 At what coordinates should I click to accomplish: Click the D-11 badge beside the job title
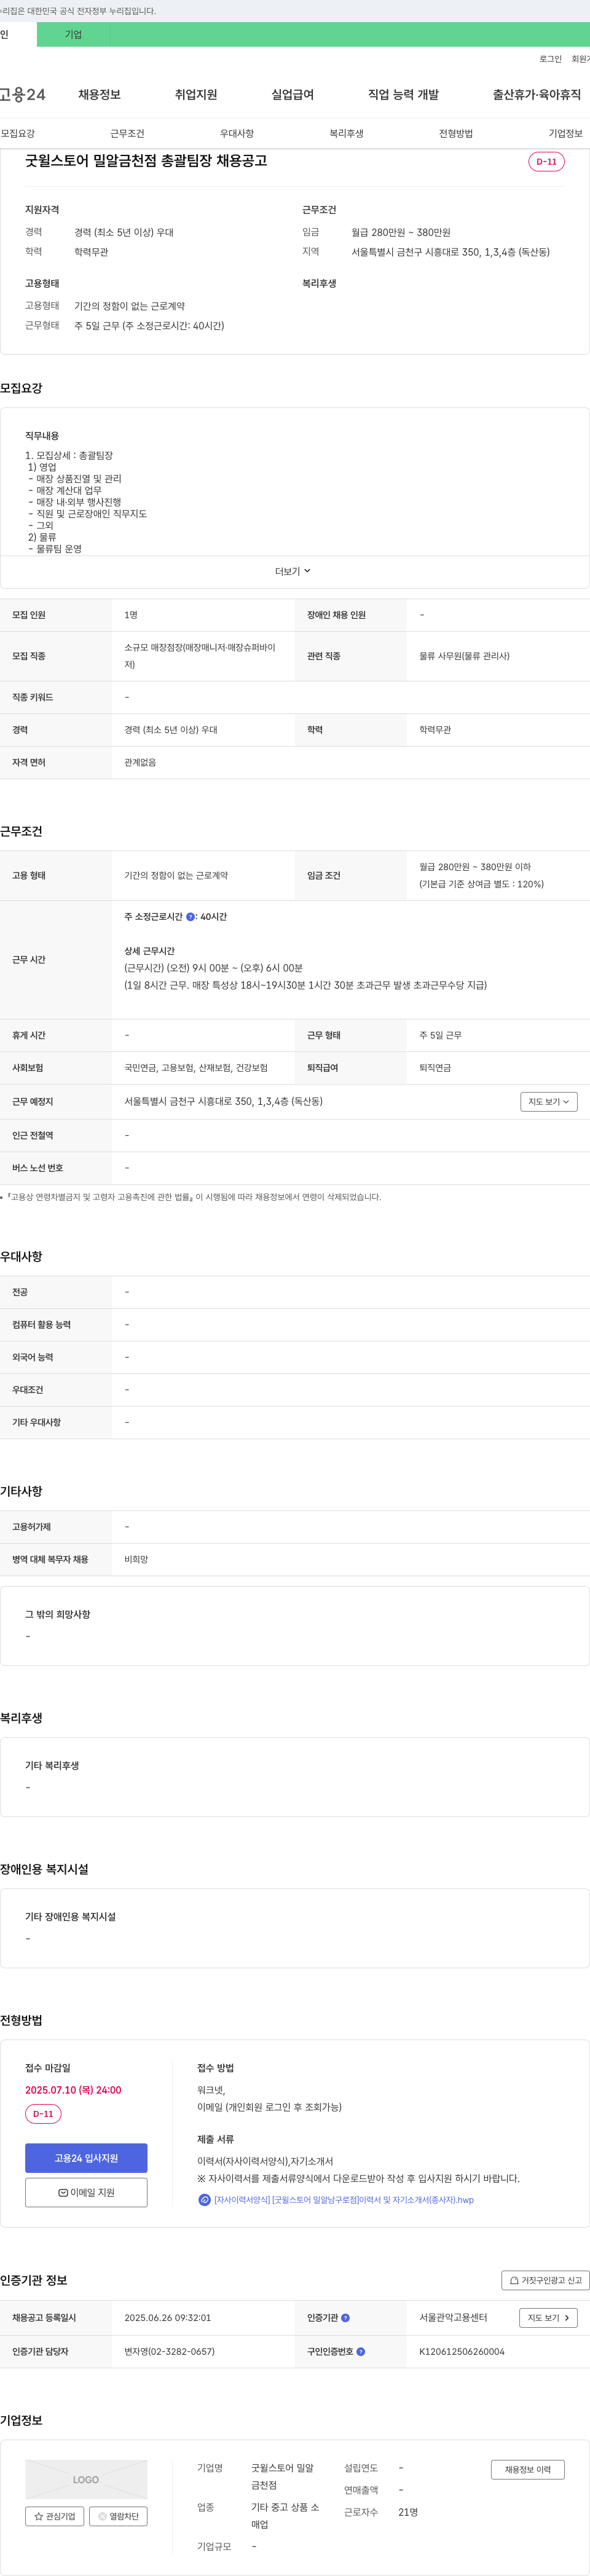(x=547, y=162)
